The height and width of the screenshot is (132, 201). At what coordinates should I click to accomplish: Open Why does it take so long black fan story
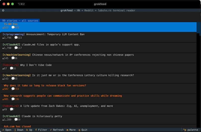point(98,89)
